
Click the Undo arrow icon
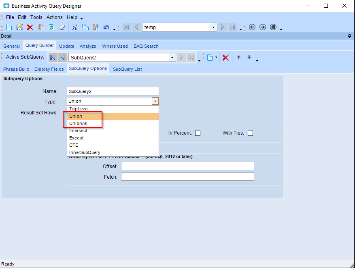[x=106, y=27]
